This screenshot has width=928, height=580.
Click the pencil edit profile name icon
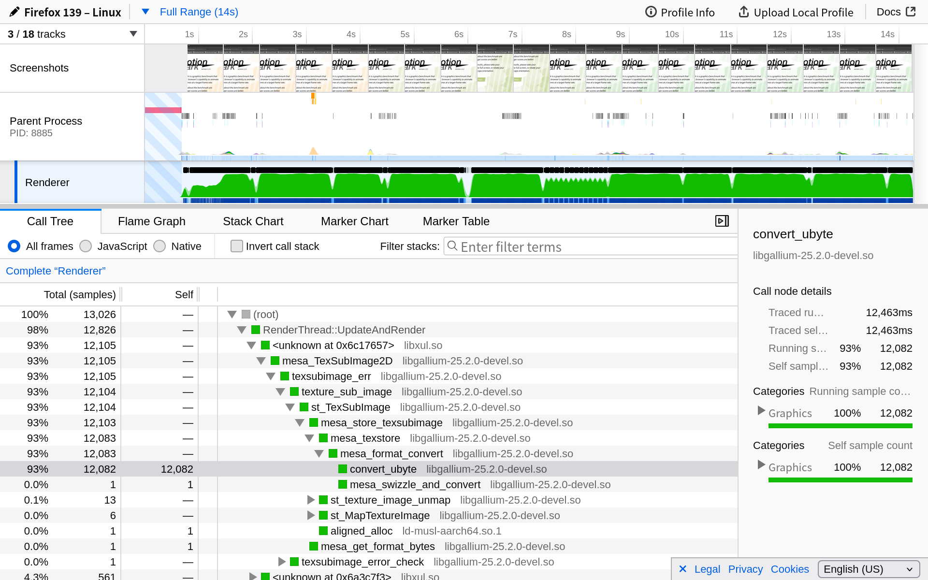[14, 12]
